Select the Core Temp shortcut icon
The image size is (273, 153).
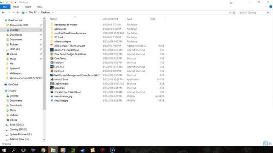[x=52, y=58]
